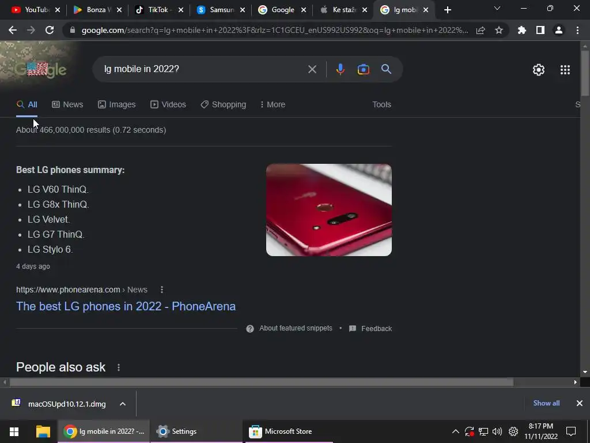Click the horizontal scrollbar thumb
The image size is (590, 443).
click(x=262, y=382)
